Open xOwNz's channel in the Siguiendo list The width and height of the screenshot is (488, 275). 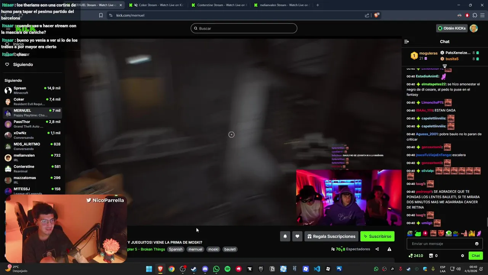pos(32,135)
